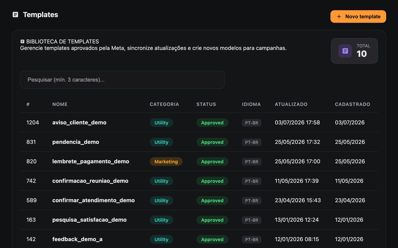Open template confirmacao_reuniao_demo
This screenshot has height=248, width=398.
90,181
